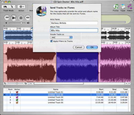Enable the Fit checkbox
This screenshot has width=134, height=115.
pyautogui.click(x=29, y=84)
